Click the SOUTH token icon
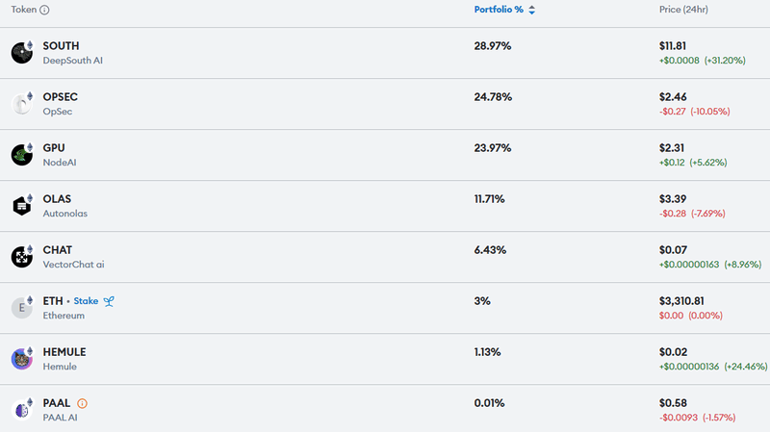 tap(22, 53)
